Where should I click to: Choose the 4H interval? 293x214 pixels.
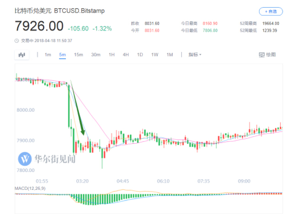[126, 55]
